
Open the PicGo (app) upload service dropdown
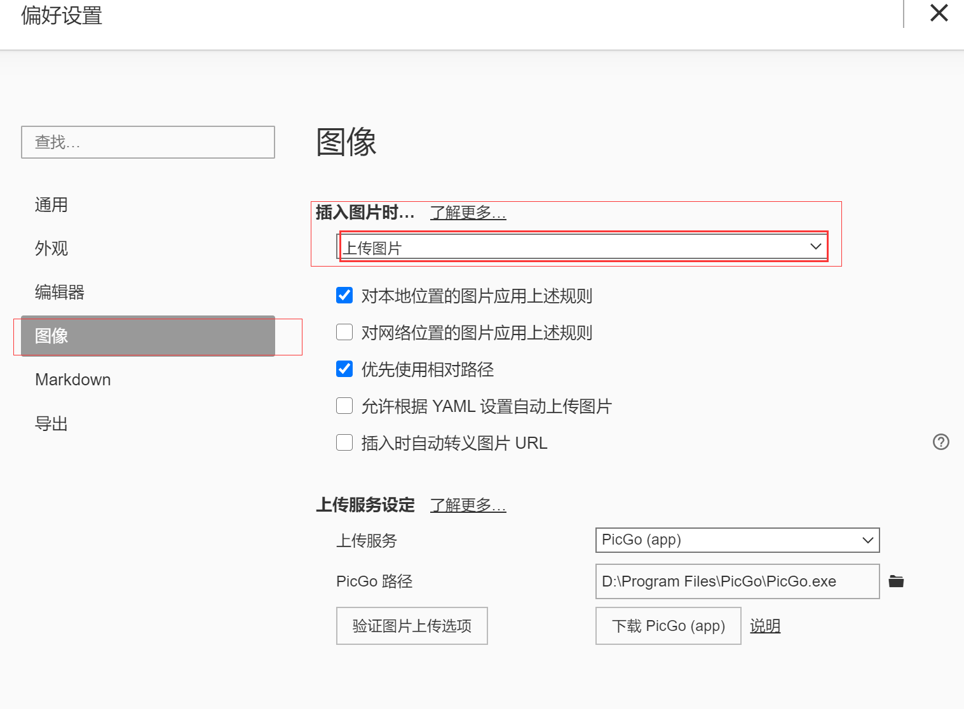(737, 540)
